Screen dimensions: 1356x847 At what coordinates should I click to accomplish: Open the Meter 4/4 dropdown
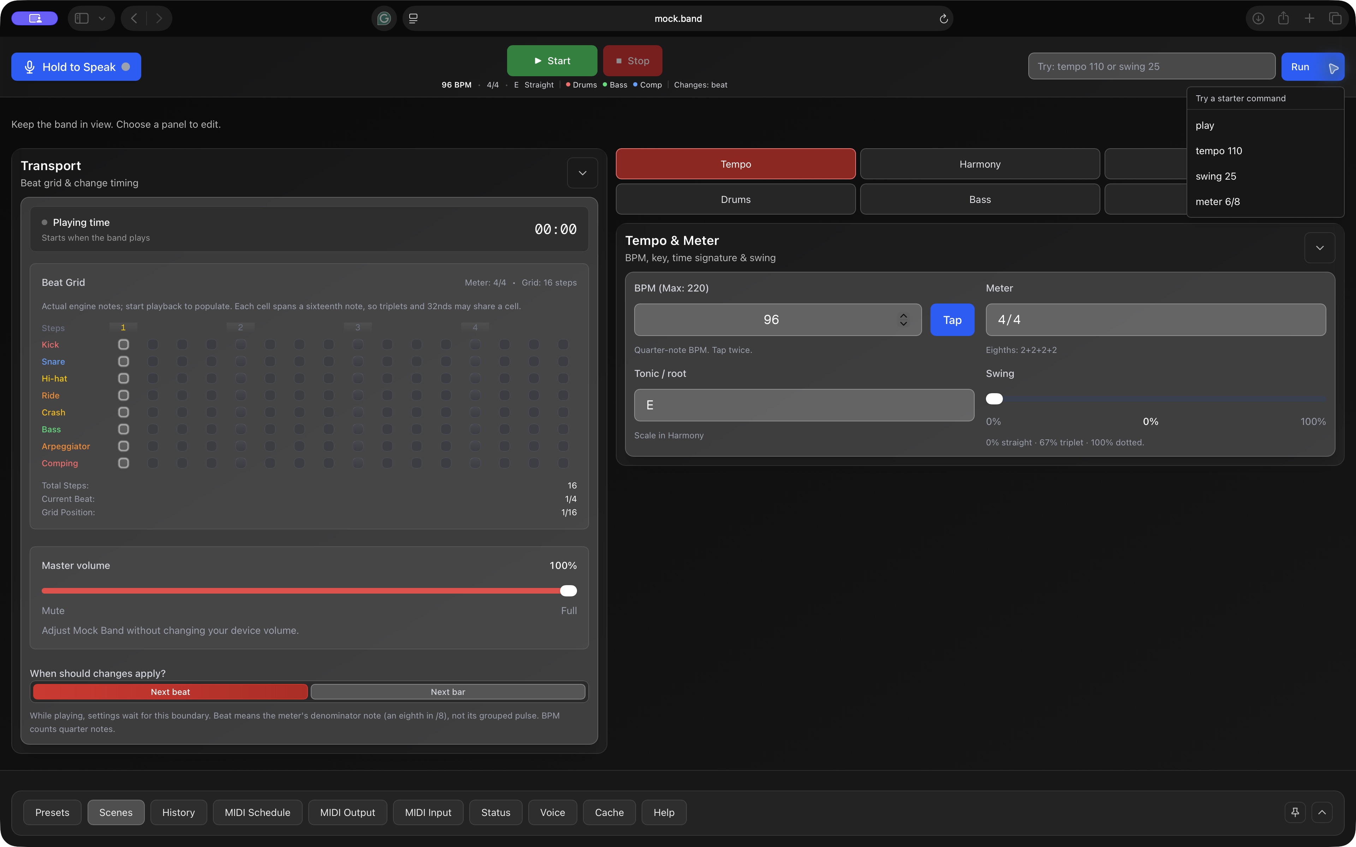click(1155, 320)
